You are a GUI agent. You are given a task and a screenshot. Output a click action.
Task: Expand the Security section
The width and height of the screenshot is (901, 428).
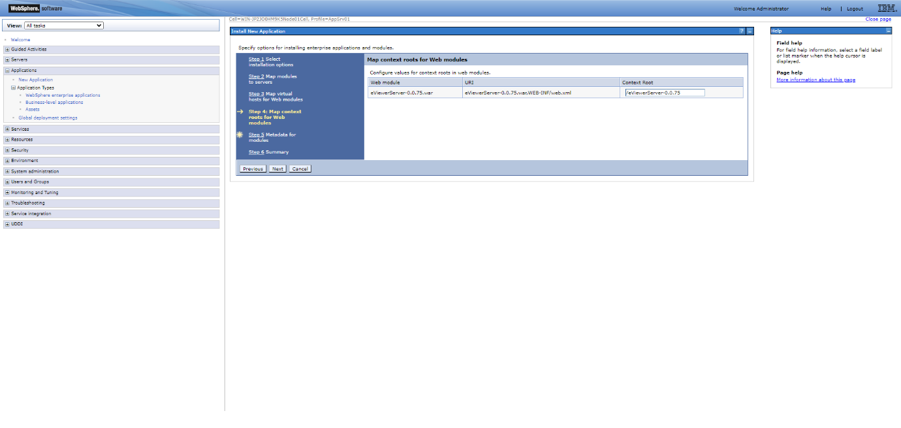click(x=7, y=150)
